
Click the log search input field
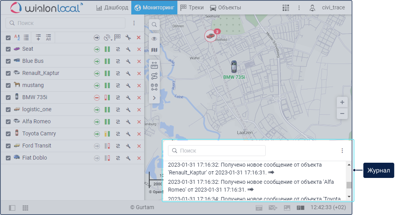[x=217, y=151]
